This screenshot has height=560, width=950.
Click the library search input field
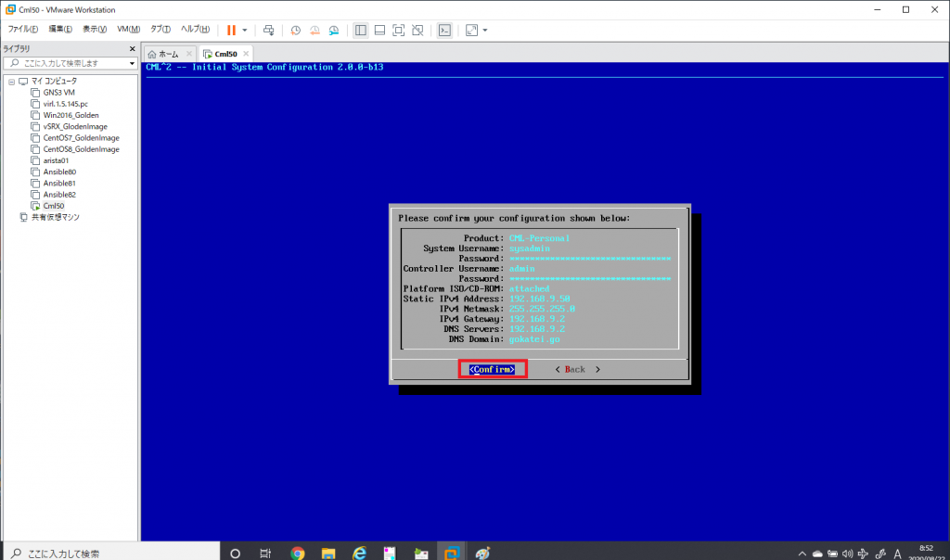click(65, 64)
